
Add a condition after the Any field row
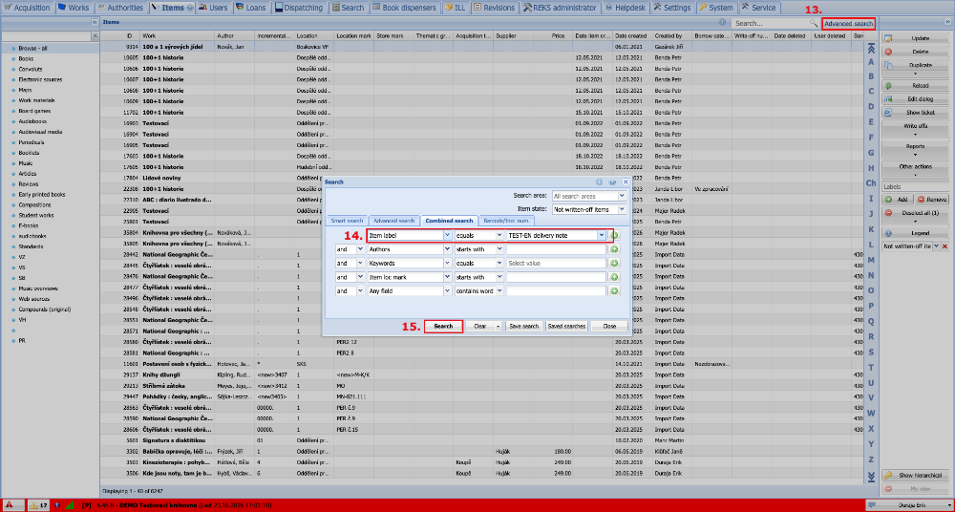pyautogui.click(x=614, y=291)
